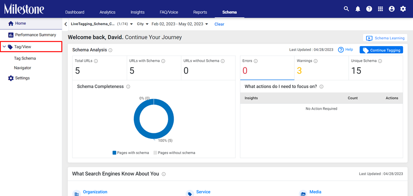The height and width of the screenshot is (196, 413).
Task: Click the gray Pages without schema legend swatch
Action: [155, 153]
